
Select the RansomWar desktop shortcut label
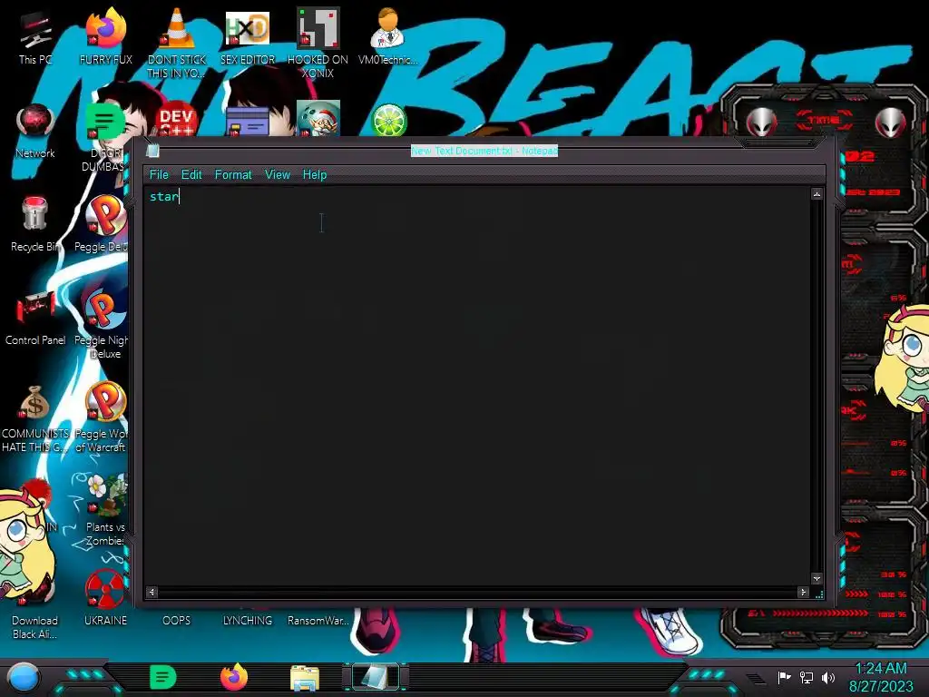pos(318,621)
